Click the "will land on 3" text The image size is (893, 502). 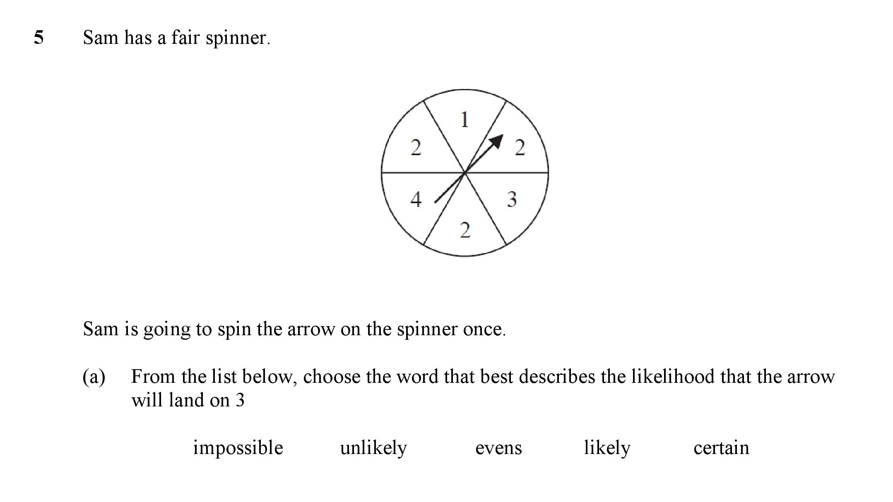[188, 400]
